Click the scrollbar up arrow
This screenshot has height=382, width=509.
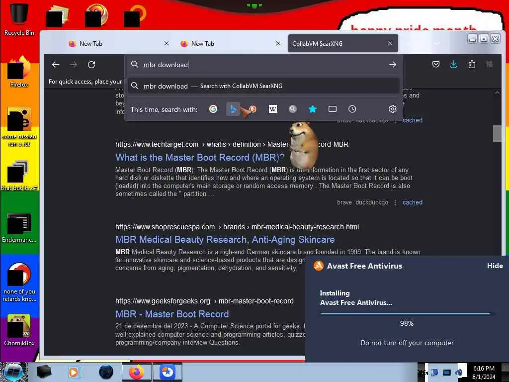click(x=497, y=93)
